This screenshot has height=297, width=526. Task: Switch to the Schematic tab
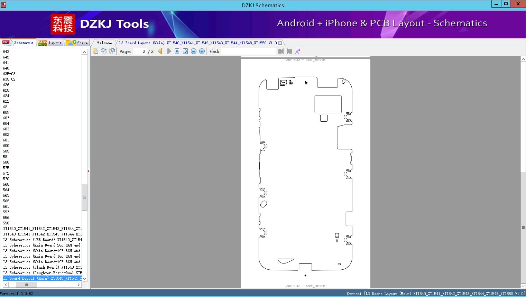pos(20,43)
